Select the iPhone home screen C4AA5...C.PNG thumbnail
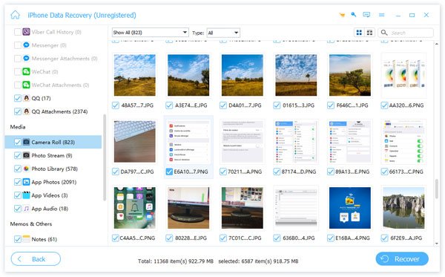The height and width of the screenshot is (277, 445). point(135,208)
